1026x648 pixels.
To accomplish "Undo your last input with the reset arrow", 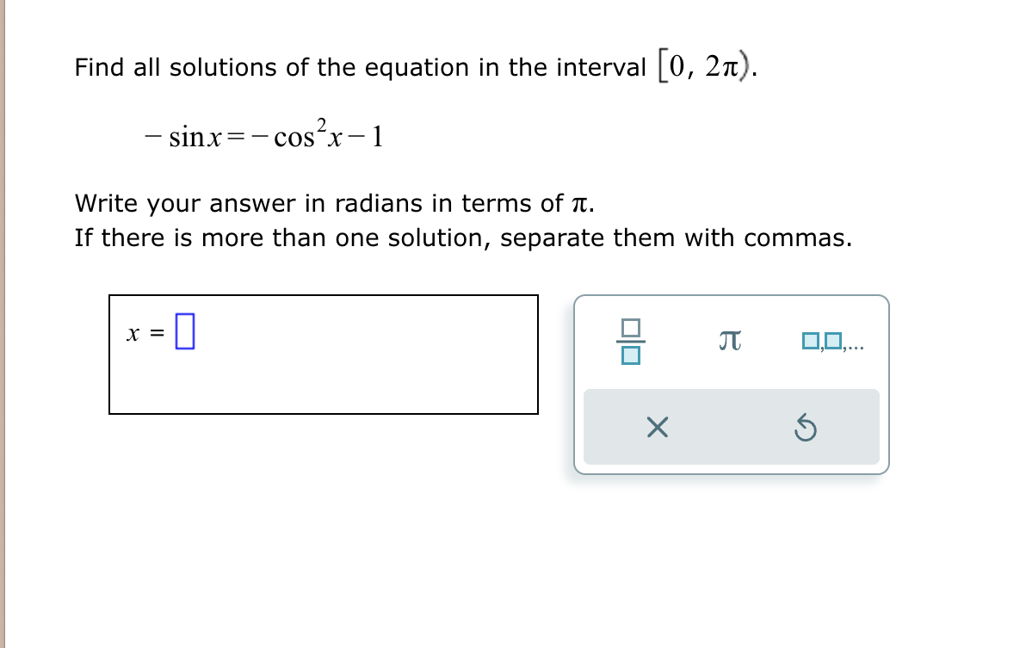I will pos(806,427).
